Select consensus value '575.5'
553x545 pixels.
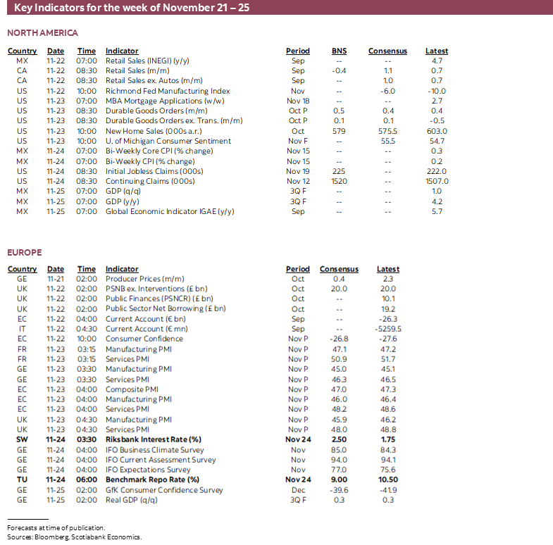coord(387,131)
